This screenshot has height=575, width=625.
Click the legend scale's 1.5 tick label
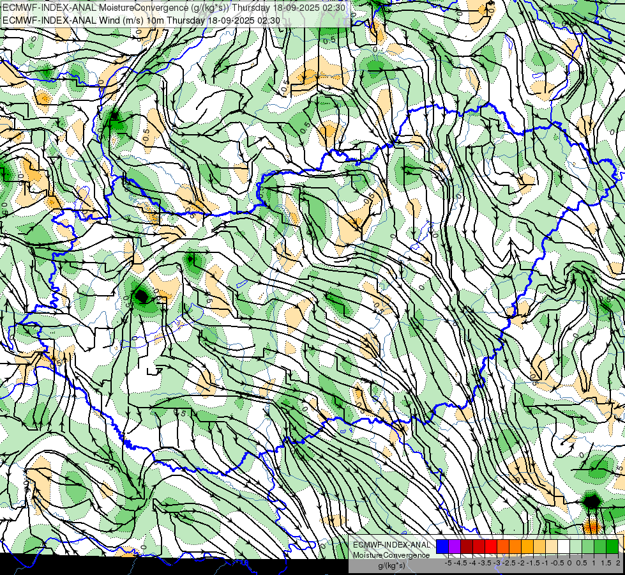click(606, 563)
